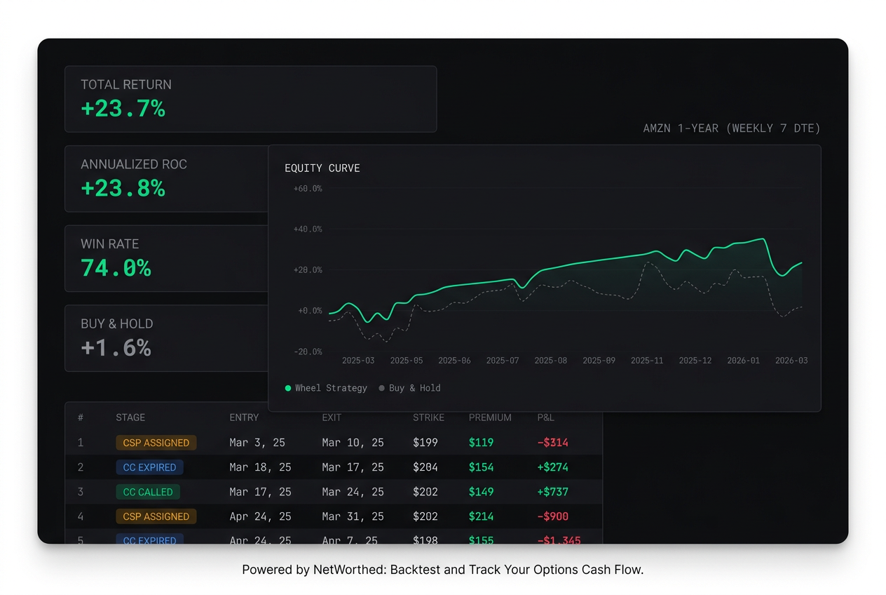This screenshot has height=595, width=886.
Task: Select the Mar 3, 25 entry date cell
Action: click(x=259, y=443)
